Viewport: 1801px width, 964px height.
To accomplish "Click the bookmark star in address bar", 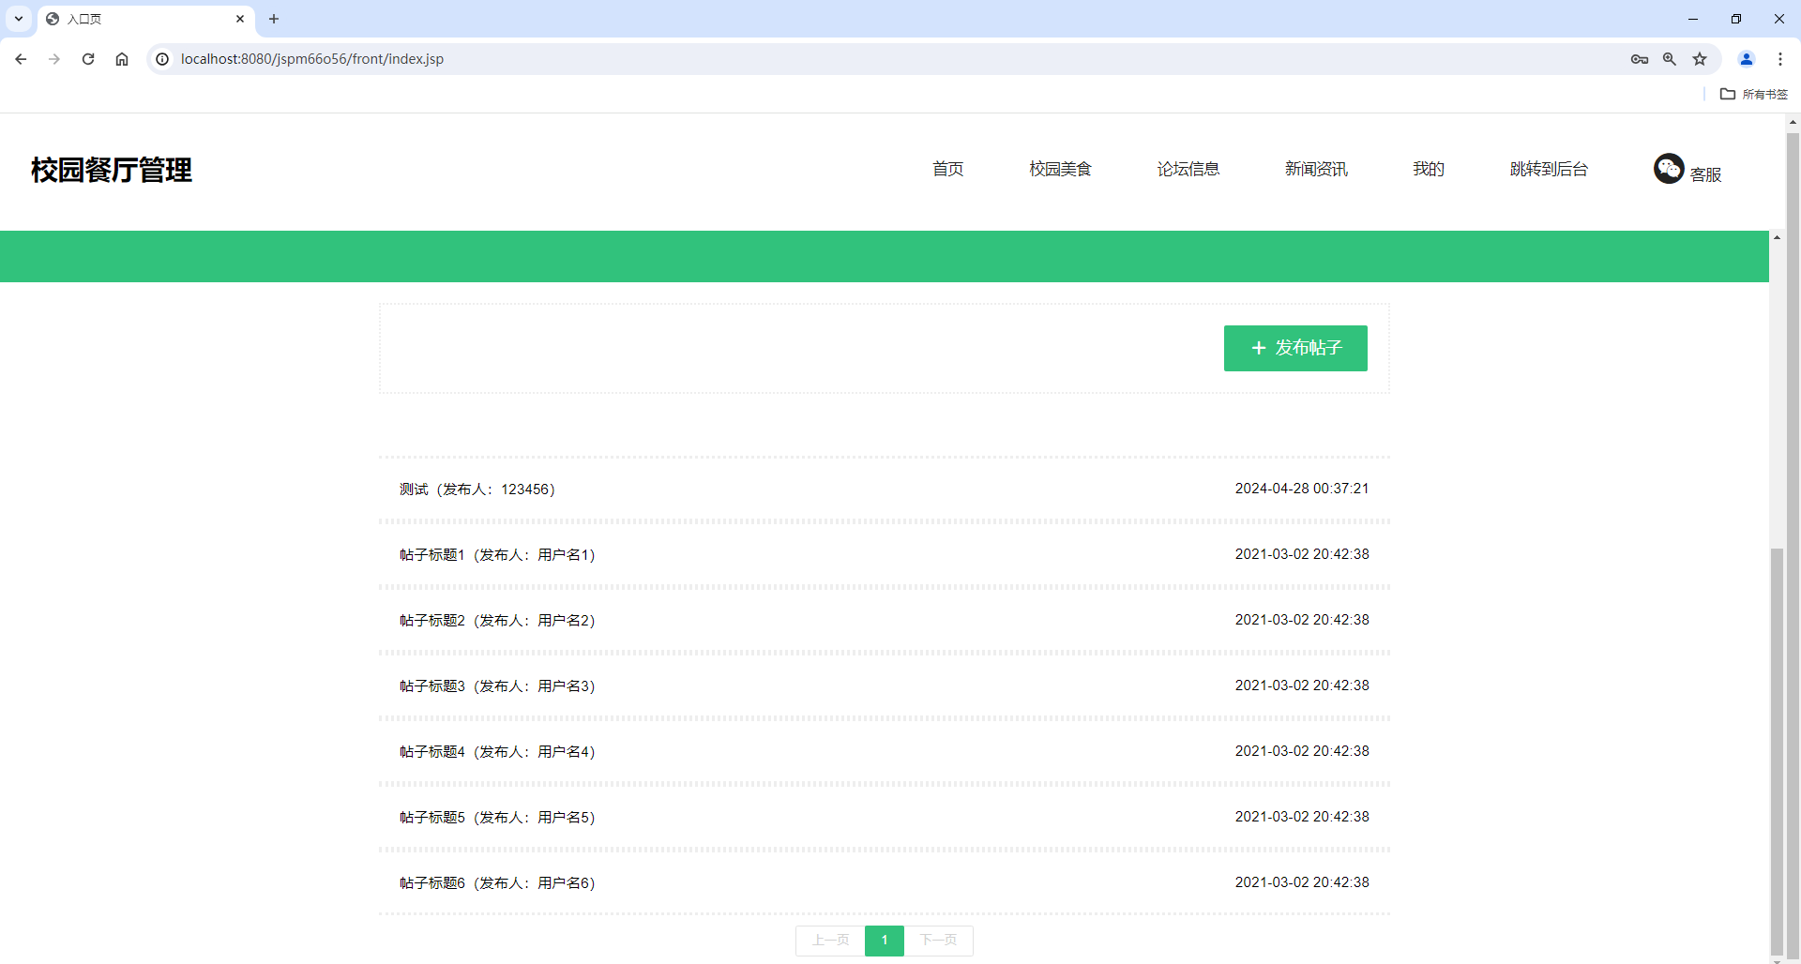I will (1700, 58).
